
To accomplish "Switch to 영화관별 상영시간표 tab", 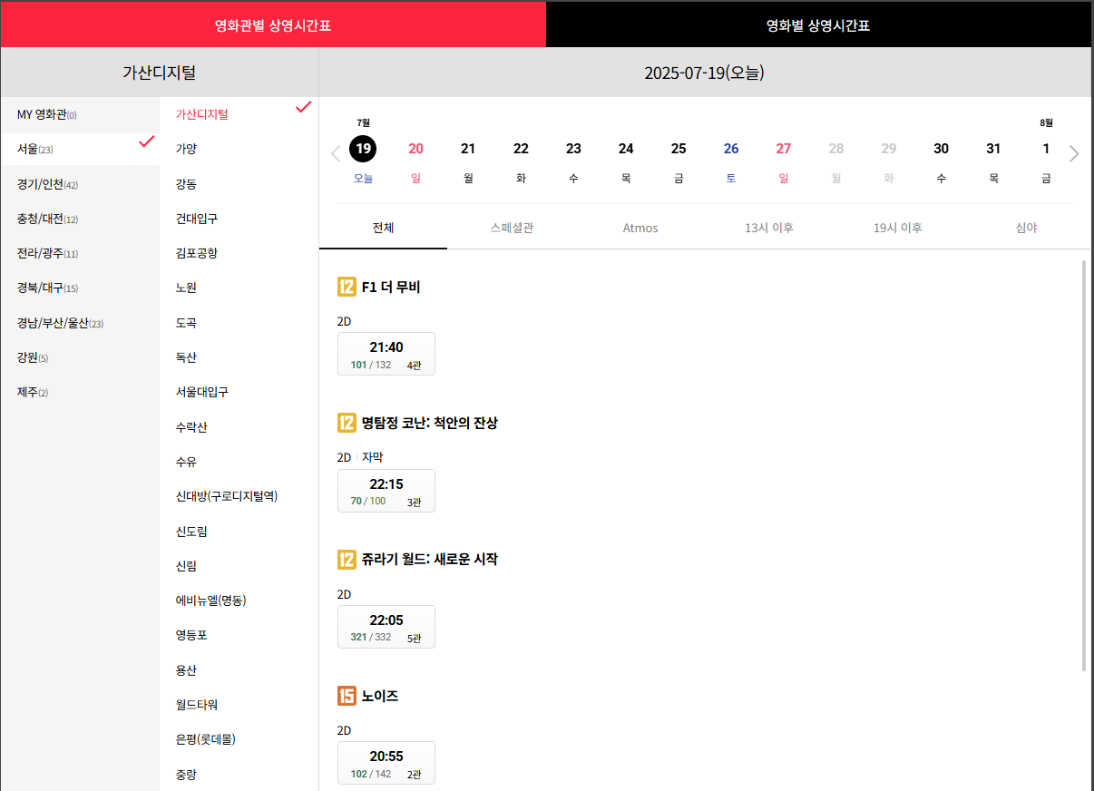I will tap(273, 24).
